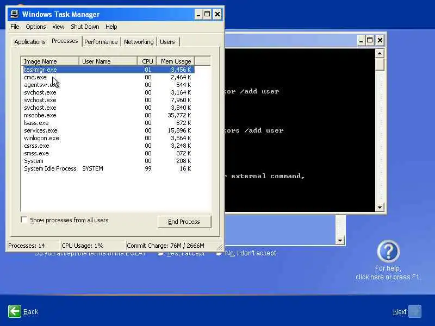The image size is (435, 326).
Task: Sort by the User Name column header
Action: [108, 61]
